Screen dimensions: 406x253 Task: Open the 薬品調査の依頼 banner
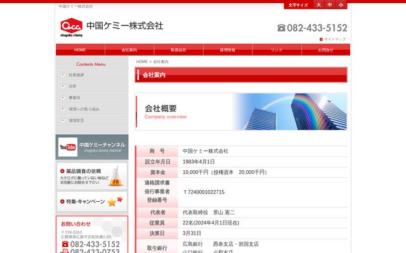[x=92, y=176]
